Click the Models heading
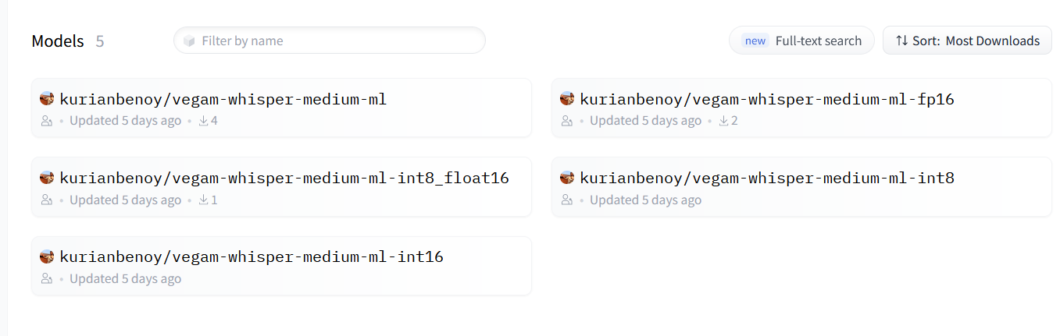Screen dimensions: 1060x336 57,41
